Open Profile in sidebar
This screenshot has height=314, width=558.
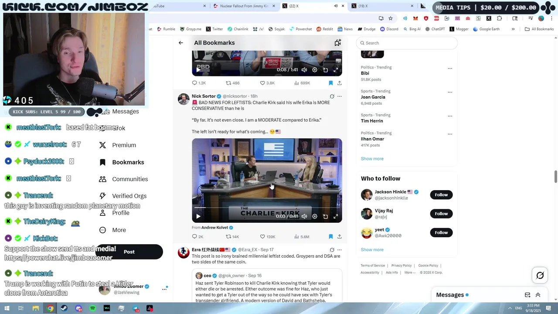point(114,213)
